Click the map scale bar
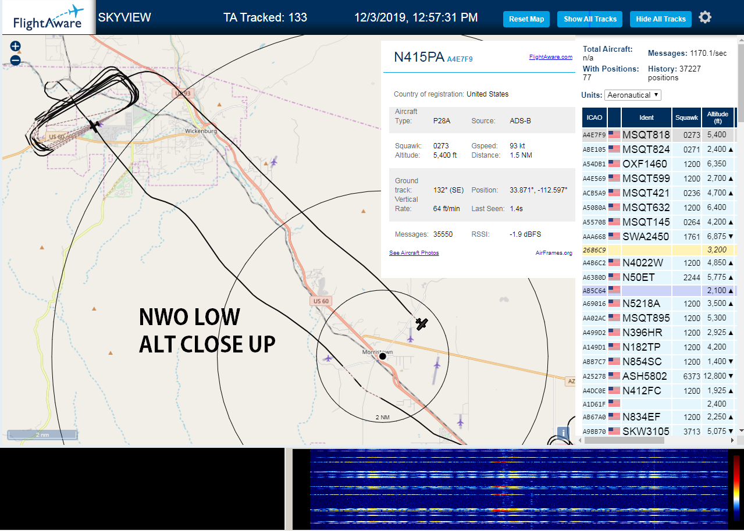Image resolution: width=744 pixels, height=531 pixels. (42, 435)
